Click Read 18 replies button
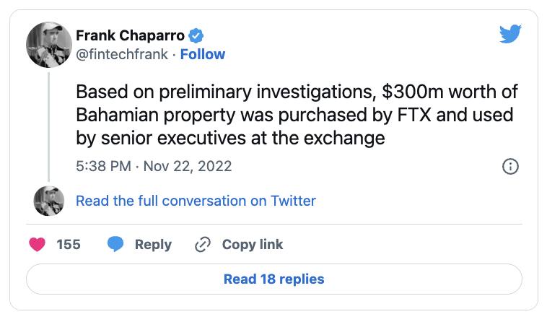Viewport: 547px width, 322px height. tap(273, 279)
